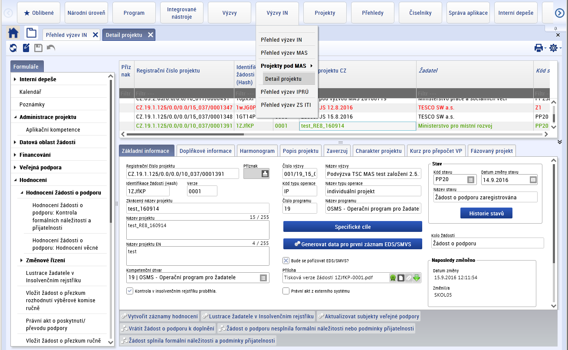Open the folder icon beside Home
The width and height of the screenshot is (568, 350).
(x=31, y=33)
